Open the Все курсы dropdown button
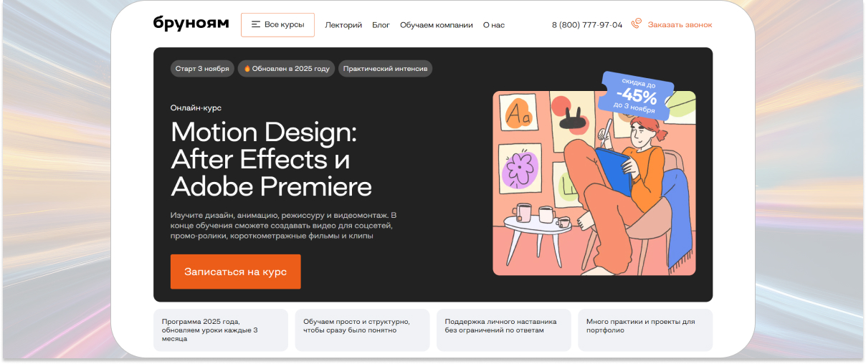This screenshot has height=364, width=866. click(x=277, y=24)
